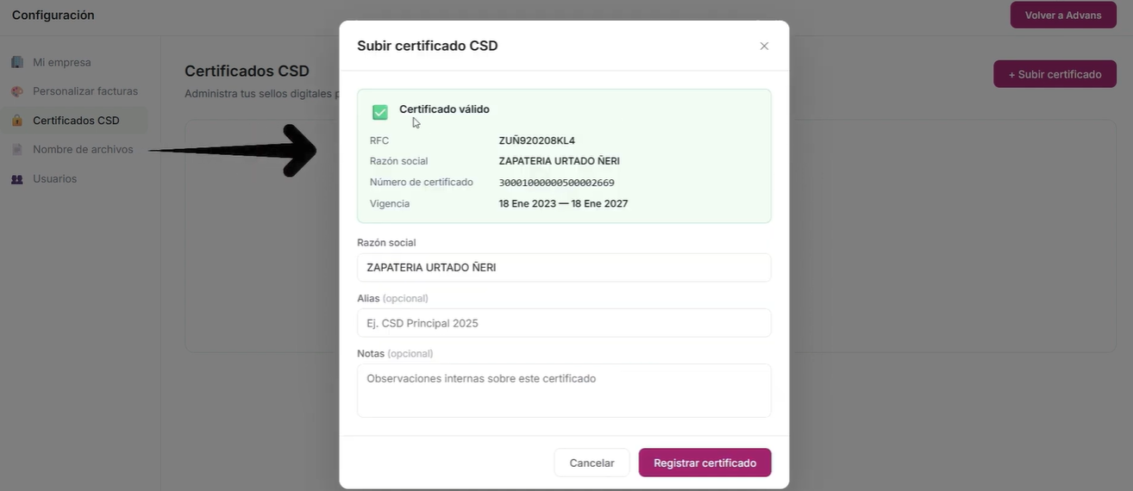This screenshot has height=491, width=1133.
Task: Close the Subir certificado CSD dialog
Action: (x=764, y=46)
